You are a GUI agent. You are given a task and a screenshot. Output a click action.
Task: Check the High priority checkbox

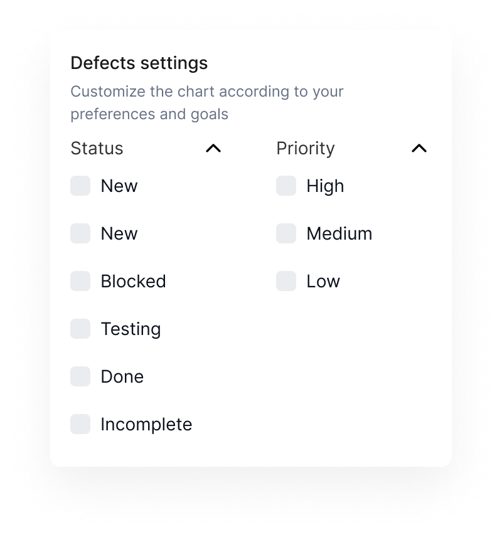[286, 186]
